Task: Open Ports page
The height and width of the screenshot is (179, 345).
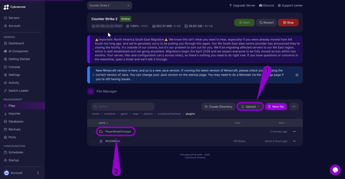Action: coord(12,137)
